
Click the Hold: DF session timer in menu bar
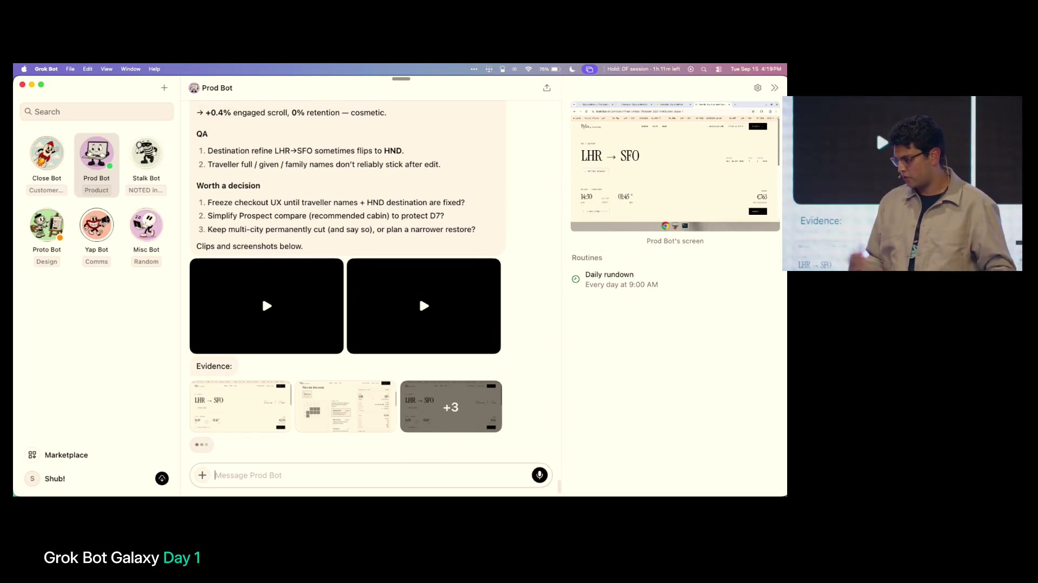click(643, 69)
